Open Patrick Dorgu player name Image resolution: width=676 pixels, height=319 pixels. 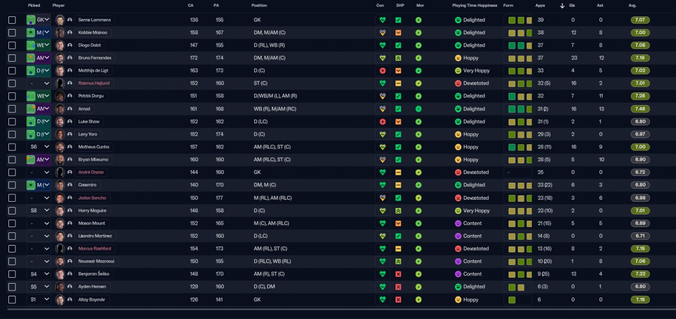coord(91,96)
